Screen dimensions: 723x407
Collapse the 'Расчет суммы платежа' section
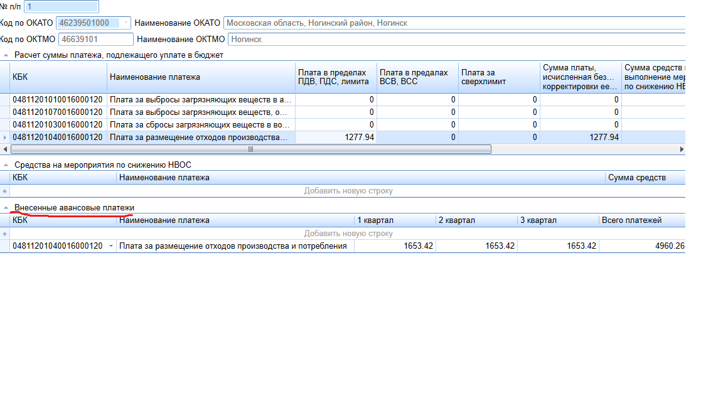6,55
